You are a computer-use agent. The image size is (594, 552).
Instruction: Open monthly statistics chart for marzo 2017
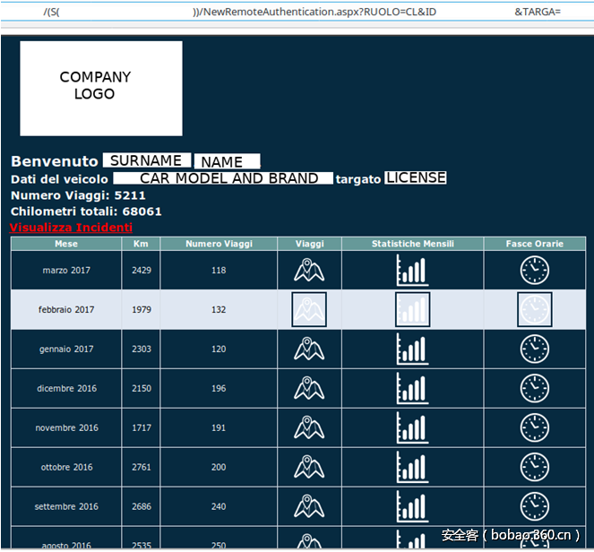(412, 270)
